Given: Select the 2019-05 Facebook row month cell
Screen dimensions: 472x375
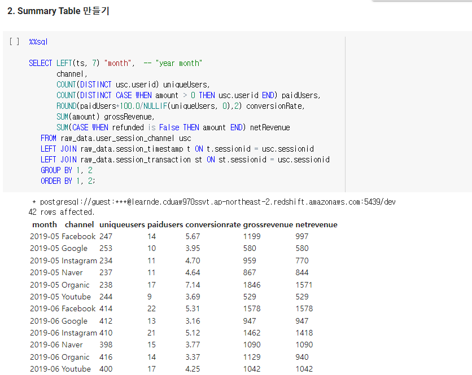Looking at the screenshot, I should click(x=43, y=236).
